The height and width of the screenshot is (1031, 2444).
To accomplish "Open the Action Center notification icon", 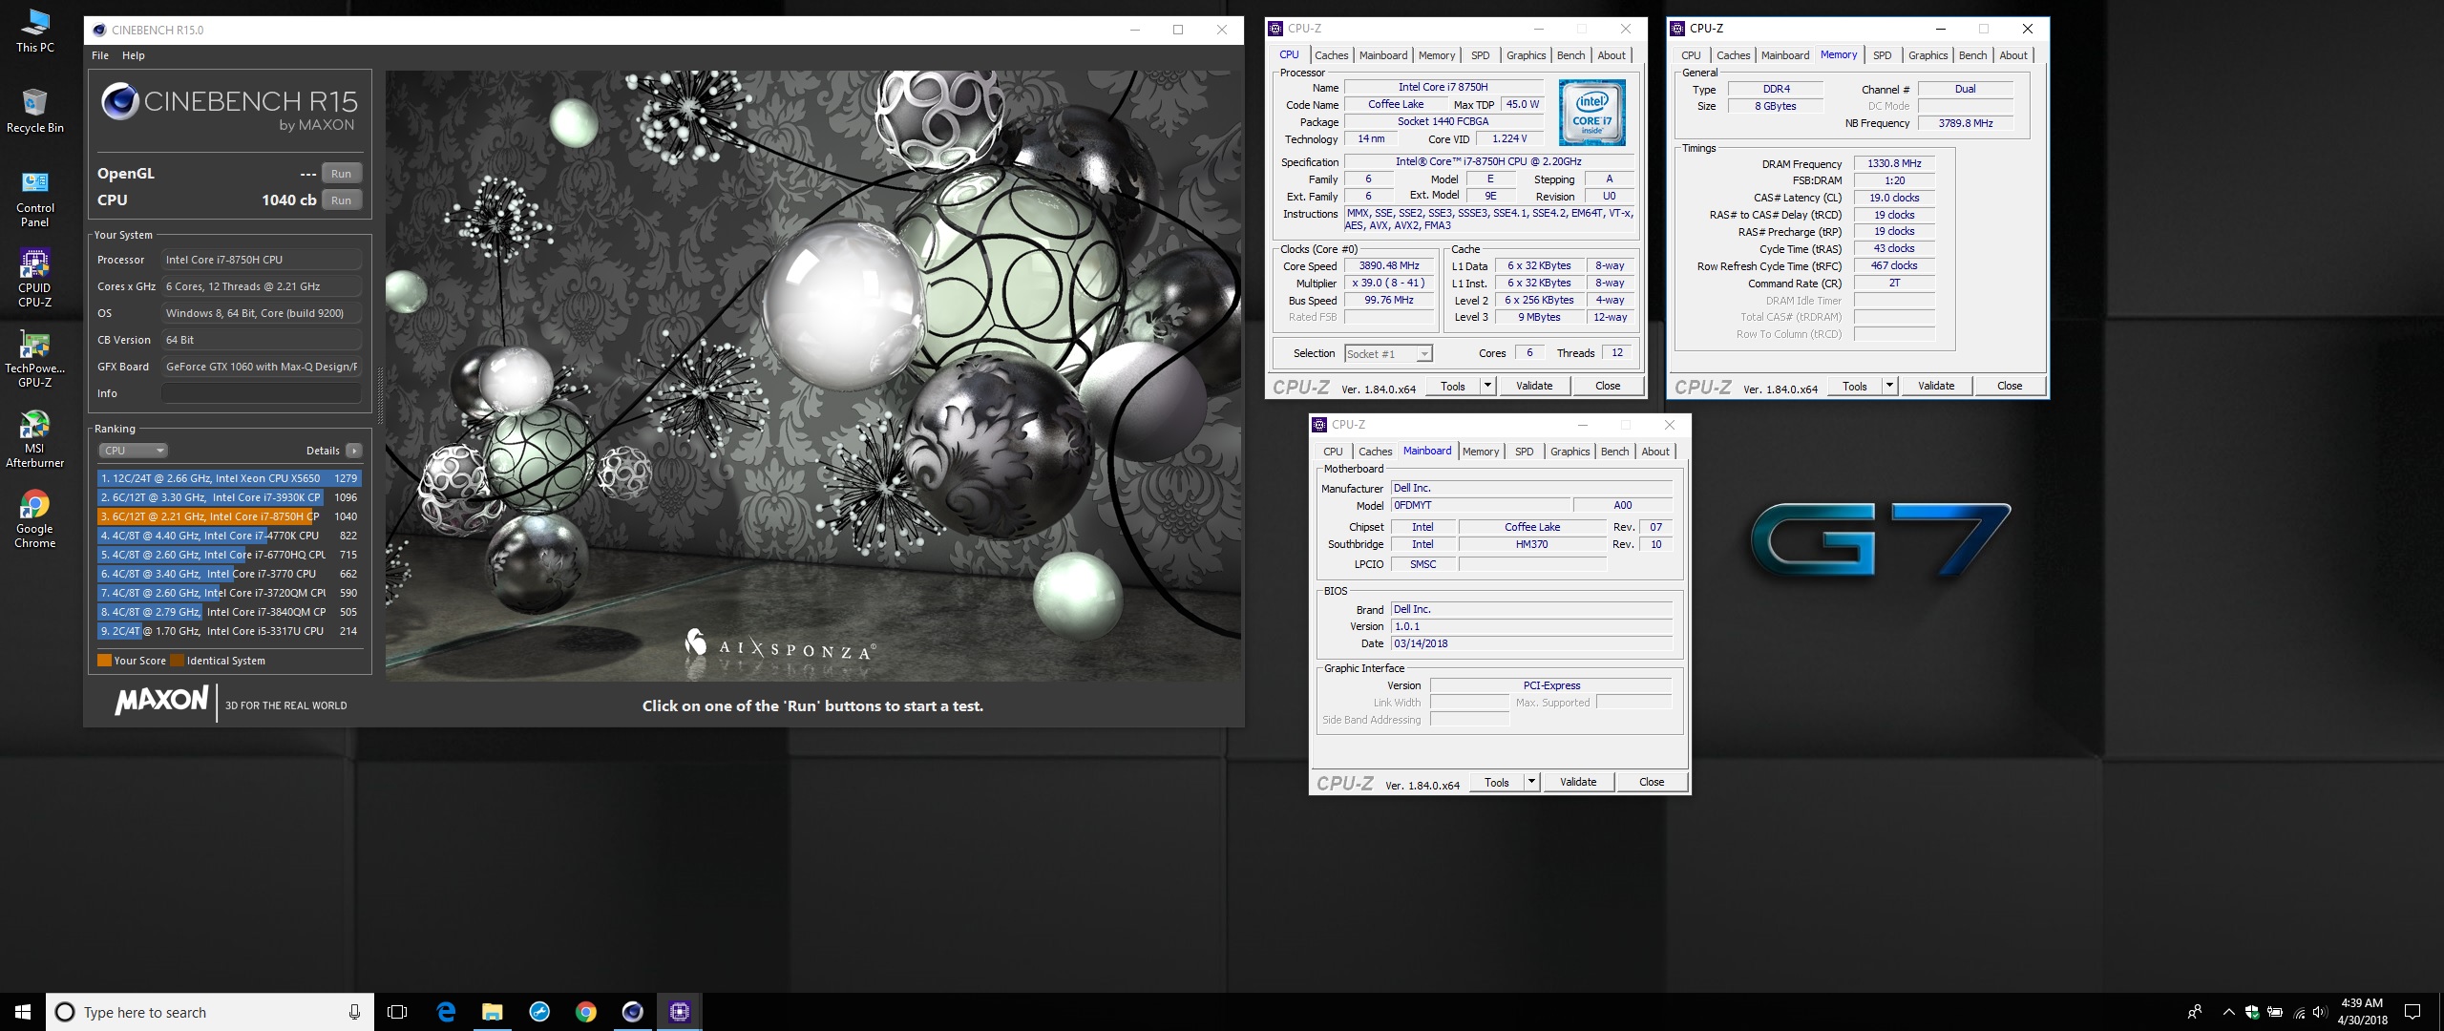I will (x=2412, y=1012).
